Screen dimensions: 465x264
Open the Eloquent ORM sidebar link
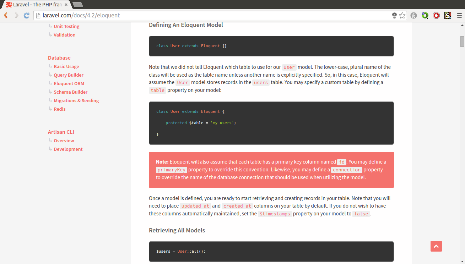pyautogui.click(x=69, y=83)
